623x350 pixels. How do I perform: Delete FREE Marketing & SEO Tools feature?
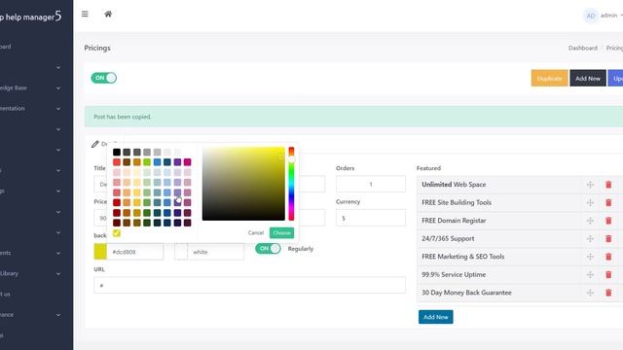click(x=608, y=257)
